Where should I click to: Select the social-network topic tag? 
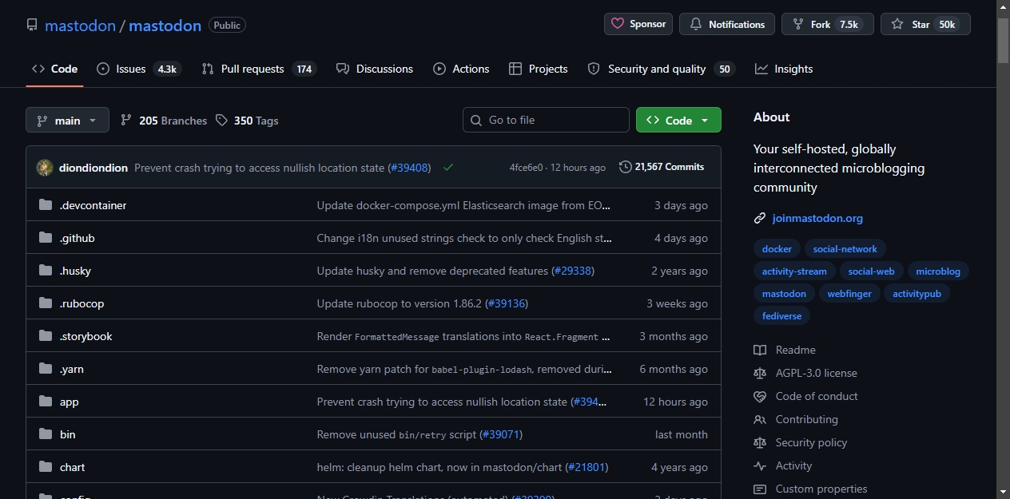point(845,249)
